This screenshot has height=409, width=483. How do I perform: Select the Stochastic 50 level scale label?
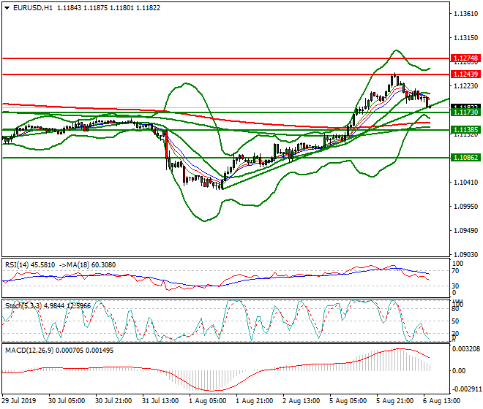(455, 321)
